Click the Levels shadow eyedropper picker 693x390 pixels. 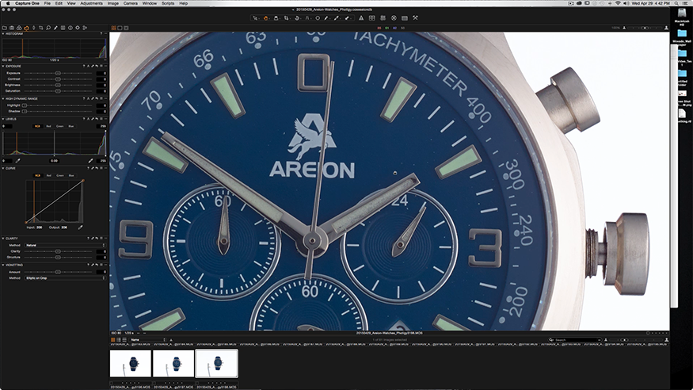point(17,160)
